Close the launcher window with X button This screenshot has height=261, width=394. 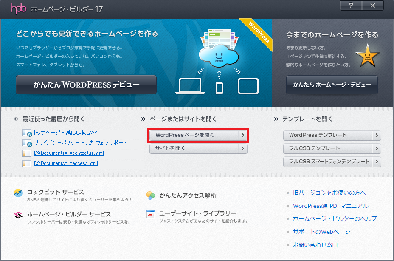click(373, 5)
